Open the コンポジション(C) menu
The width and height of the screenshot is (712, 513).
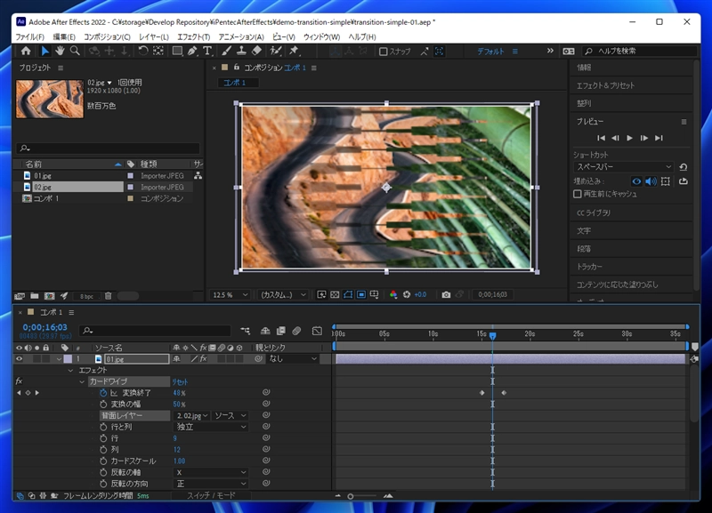[x=107, y=36]
